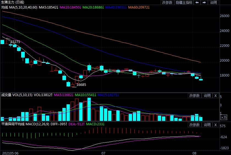Open 改参数 for the volume panel

194,96
